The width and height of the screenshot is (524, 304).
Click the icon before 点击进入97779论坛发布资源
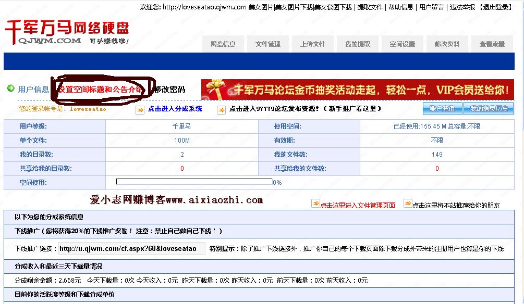click(221, 110)
